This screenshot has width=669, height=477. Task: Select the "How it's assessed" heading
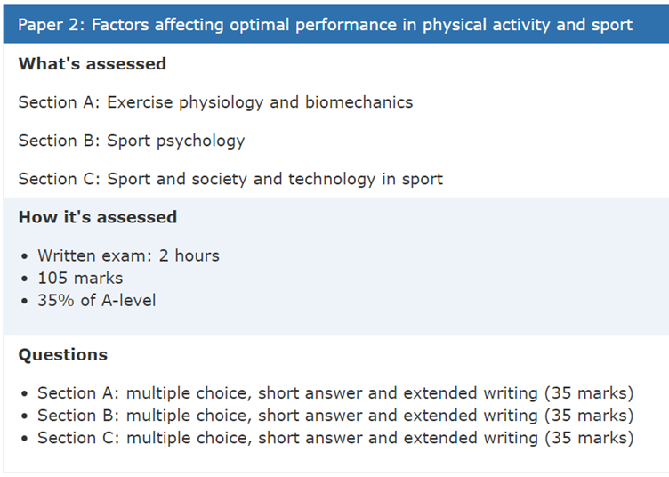click(x=97, y=217)
